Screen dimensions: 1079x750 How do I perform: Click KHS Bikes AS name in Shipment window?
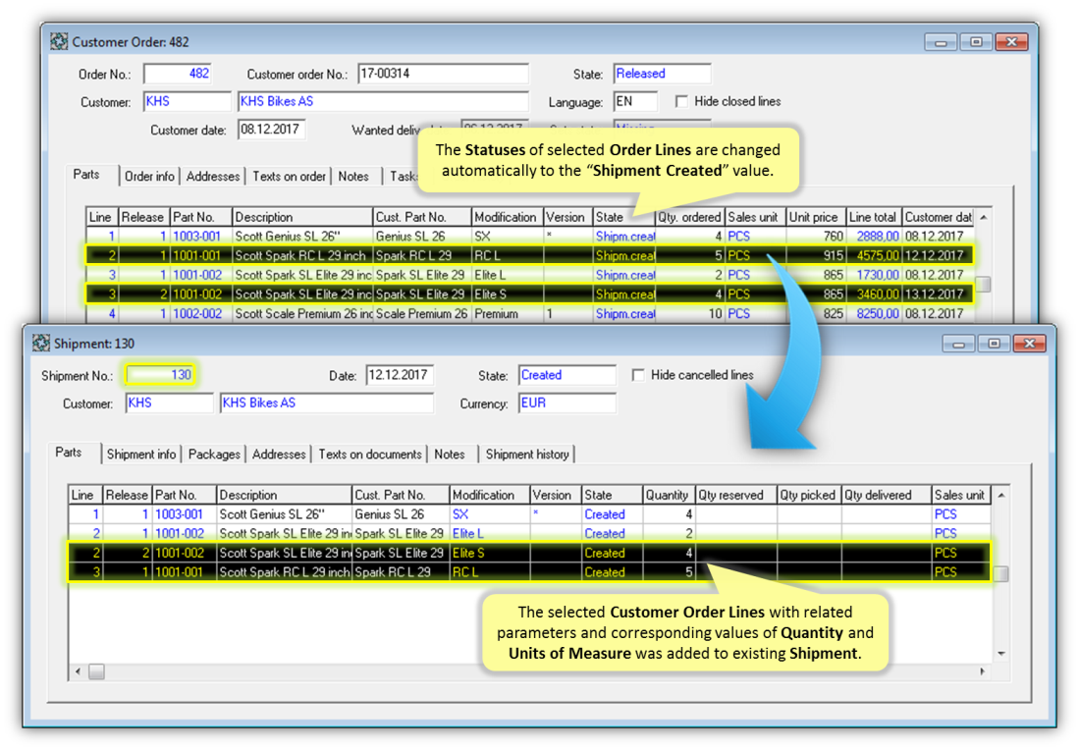tap(326, 403)
